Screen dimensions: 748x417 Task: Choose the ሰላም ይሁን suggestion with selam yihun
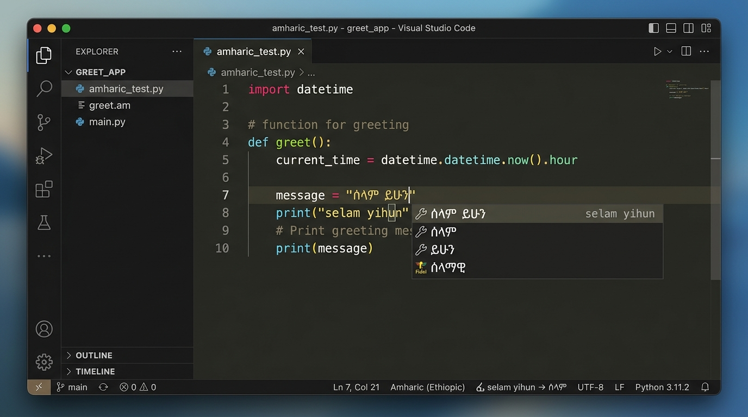[x=537, y=214]
